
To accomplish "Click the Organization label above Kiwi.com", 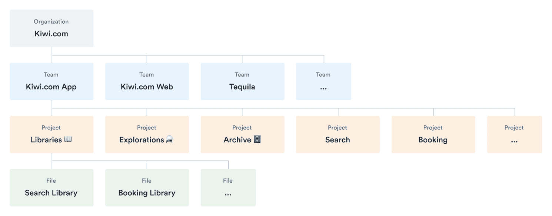I will pos(51,21).
